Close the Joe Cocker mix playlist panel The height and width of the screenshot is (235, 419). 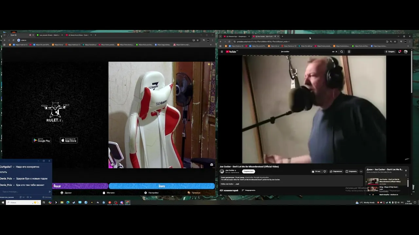(x=406, y=170)
